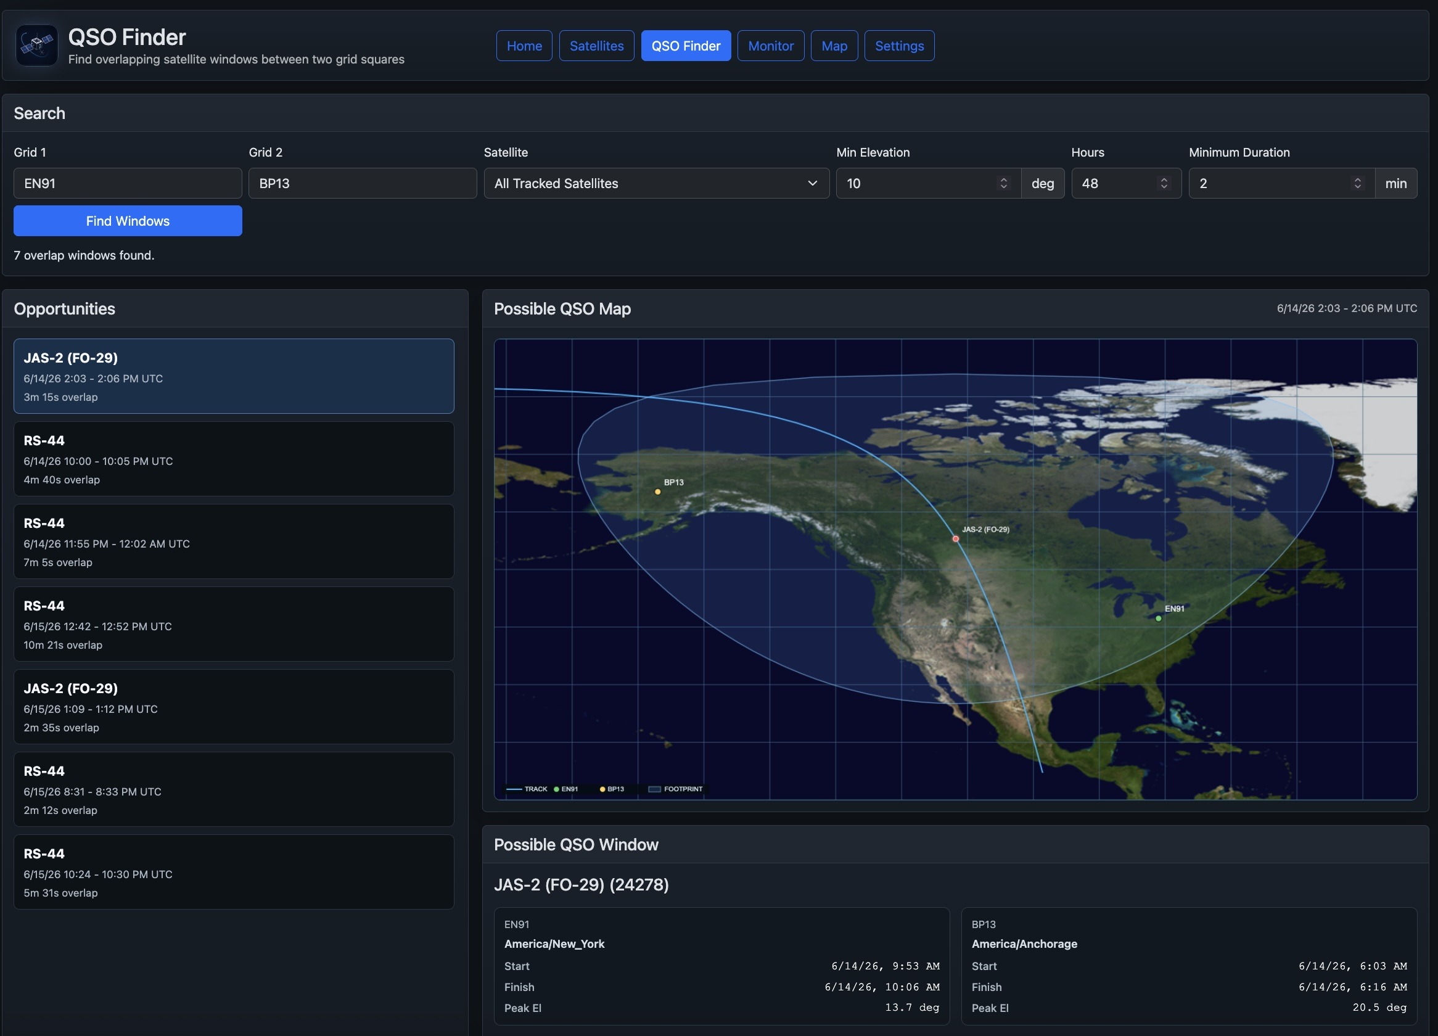Viewport: 1438px width, 1036px height.
Task: Click 'America/Anchorage' timezone text
Action: click(1025, 943)
